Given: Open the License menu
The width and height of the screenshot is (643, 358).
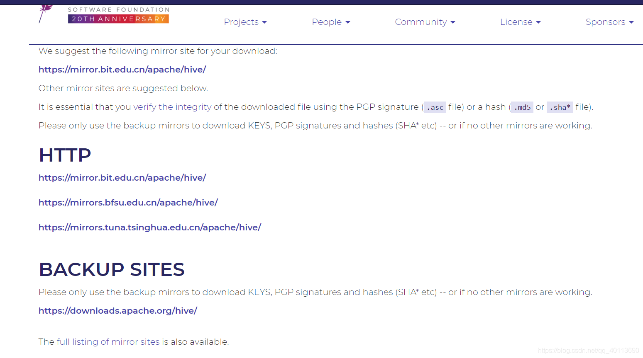Looking at the screenshot, I should click(521, 22).
